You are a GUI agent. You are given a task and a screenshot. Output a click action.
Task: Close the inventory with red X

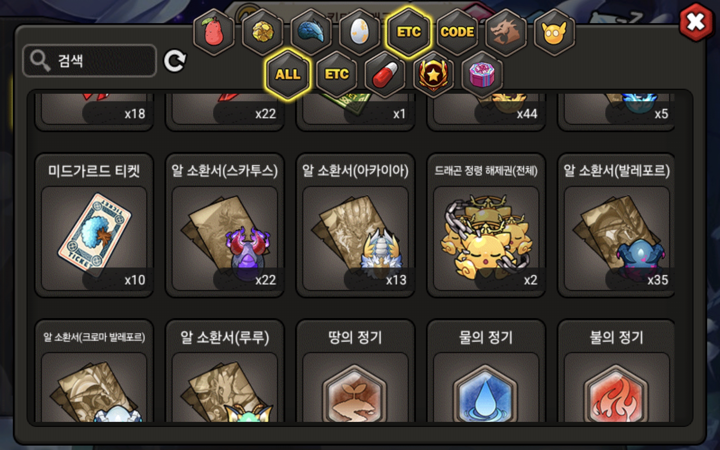[696, 22]
